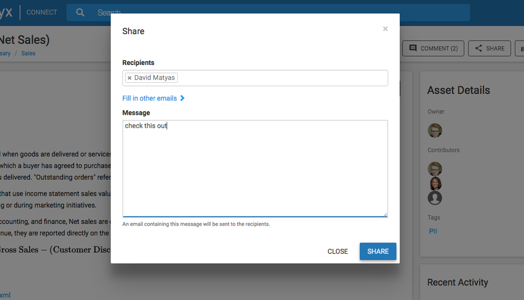This screenshot has width=524, height=300.
Task: Close the Share dialog with X
Action: tap(386, 29)
